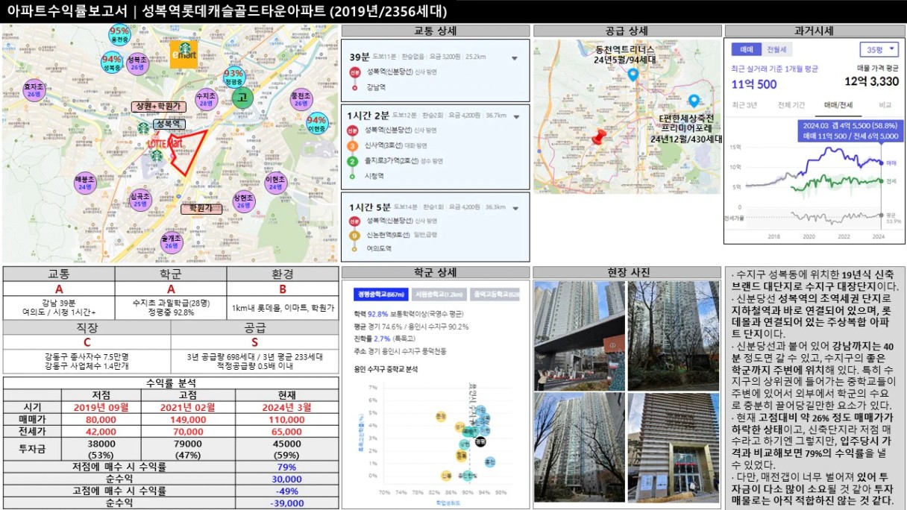
Task: Open the 최근 3년 tab
Action: [x=744, y=105]
